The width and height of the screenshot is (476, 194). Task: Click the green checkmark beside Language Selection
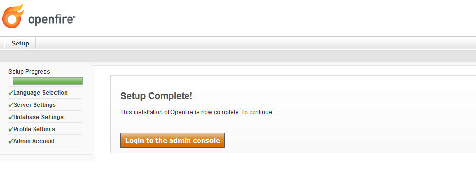pos(11,93)
